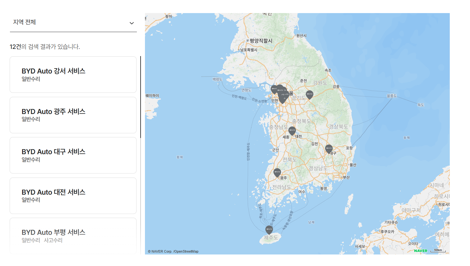Click the 평양직할시 label on the map
The height and width of the screenshot is (266, 470).
(x=261, y=41)
